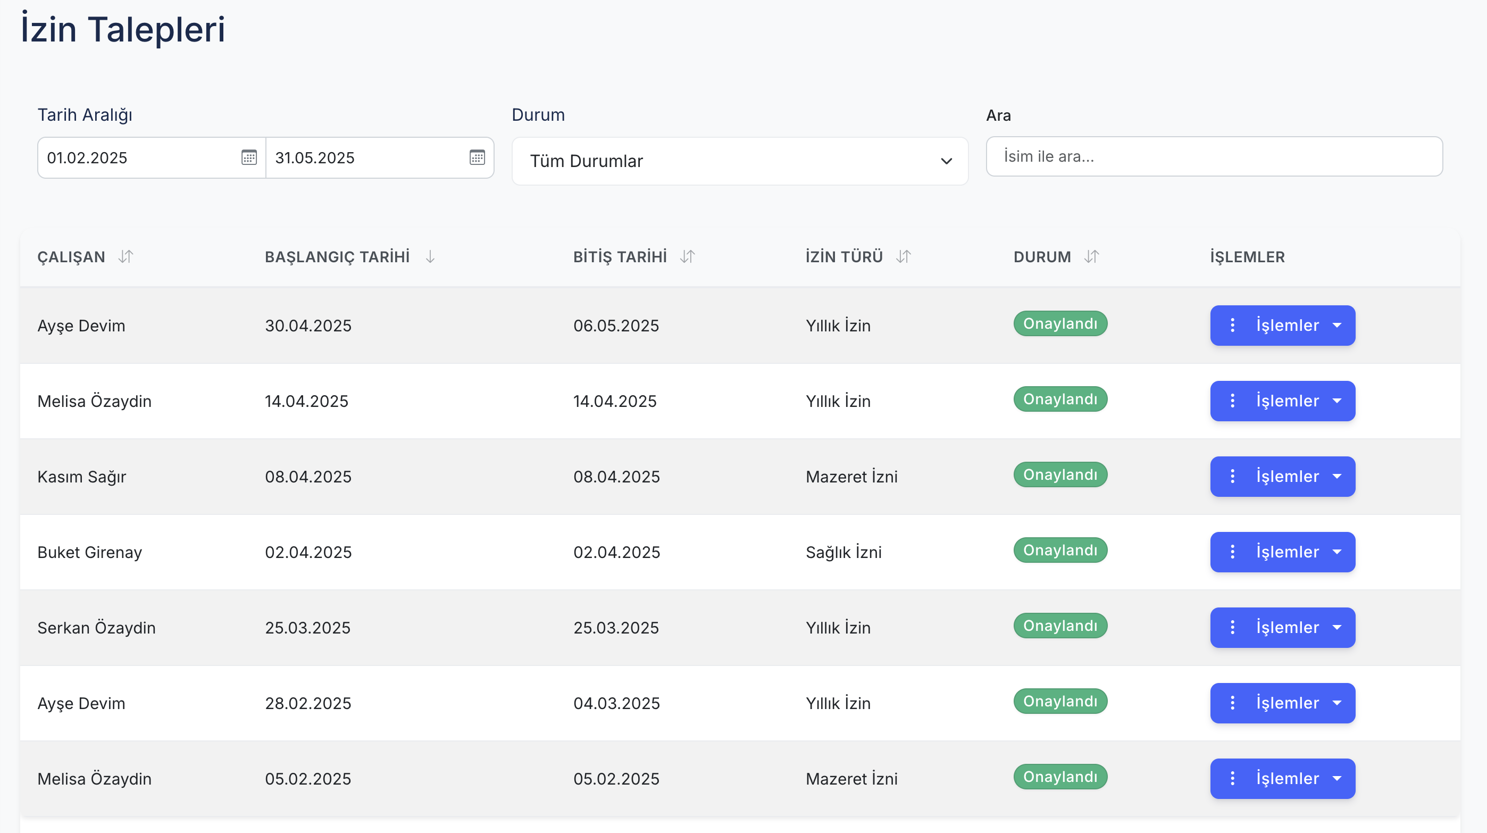Image resolution: width=1487 pixels, height=833 pixels.
Task: Select employee name Kasım Sağır
Action: click(x=81, y=477)
